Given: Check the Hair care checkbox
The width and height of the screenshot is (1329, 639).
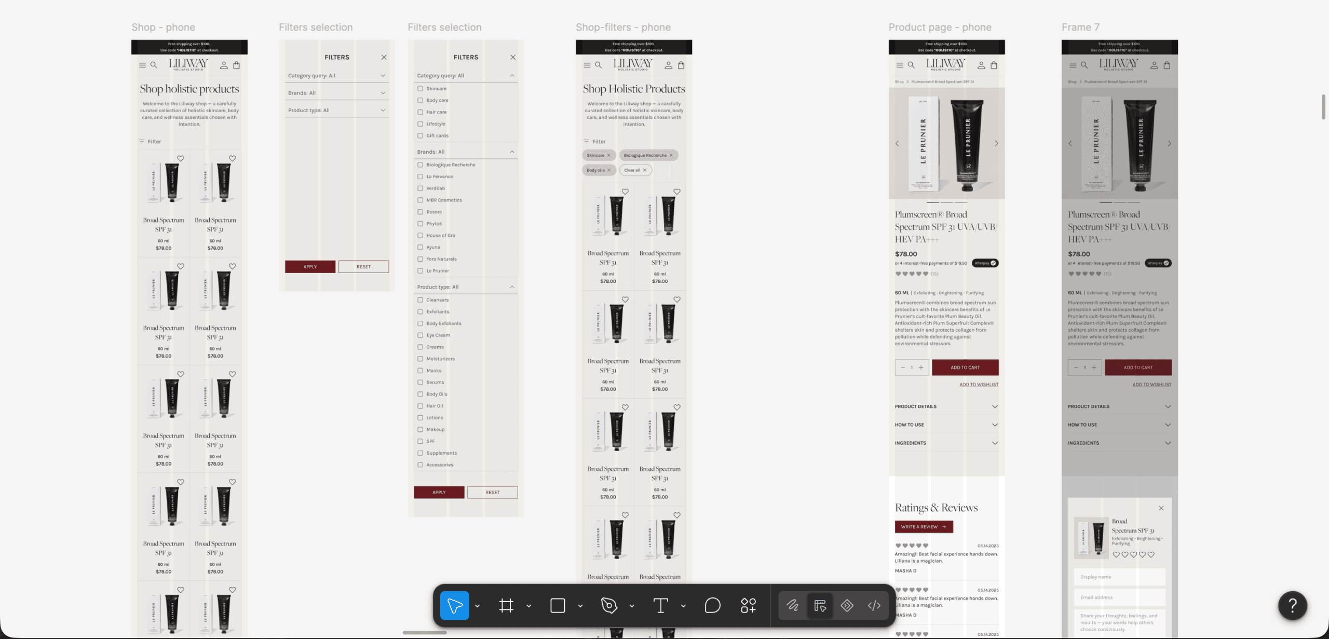Looking at the screenshot, I should (420, 112).
